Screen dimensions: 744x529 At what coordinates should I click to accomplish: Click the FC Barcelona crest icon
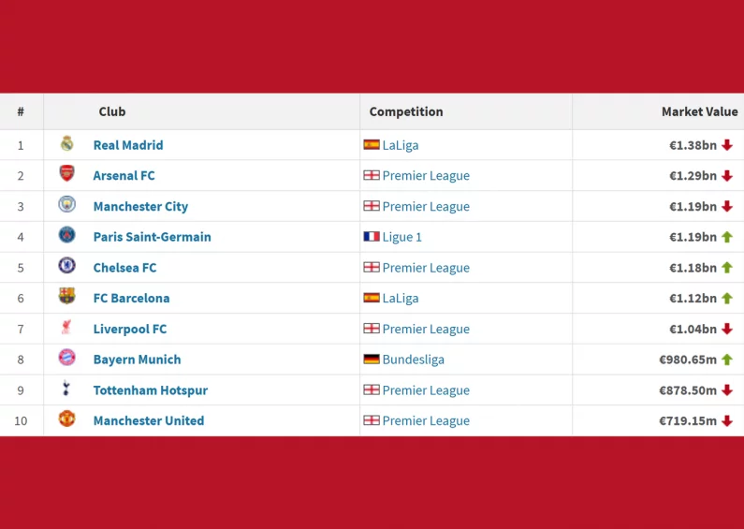[x=66, y=297]
